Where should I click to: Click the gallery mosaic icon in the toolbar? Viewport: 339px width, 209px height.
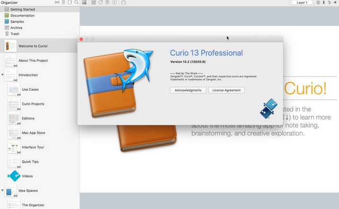(84, 2)
